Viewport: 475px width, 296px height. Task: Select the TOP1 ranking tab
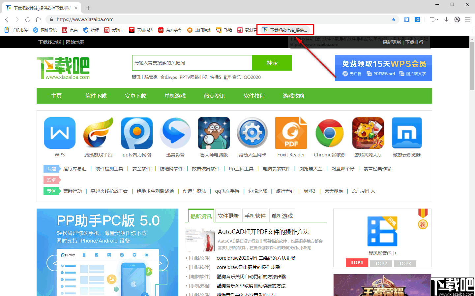(x=357, y=263)
